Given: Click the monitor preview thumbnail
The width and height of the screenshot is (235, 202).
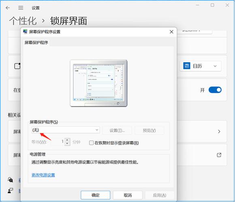Looking at the screenshot, I should (x=98, y=83).
